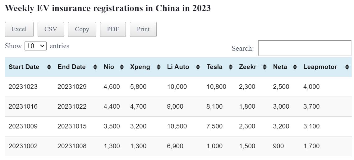Image resolution: width=354 pixels, height=160 pixels.
Task: Open the Show entries count dropdown
Action: click(x=35, y=46)
